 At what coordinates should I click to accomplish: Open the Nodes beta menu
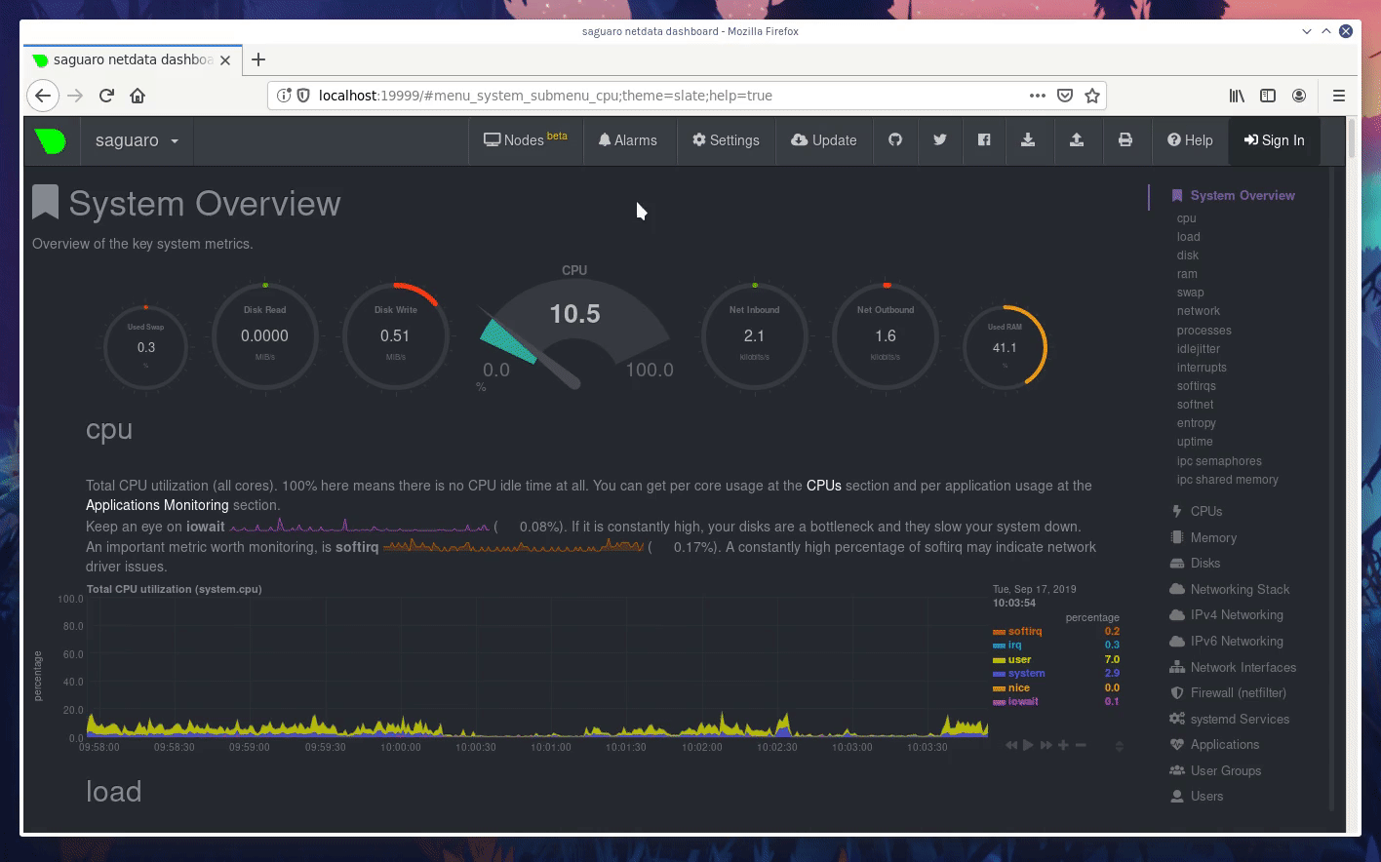coord(526,140)
